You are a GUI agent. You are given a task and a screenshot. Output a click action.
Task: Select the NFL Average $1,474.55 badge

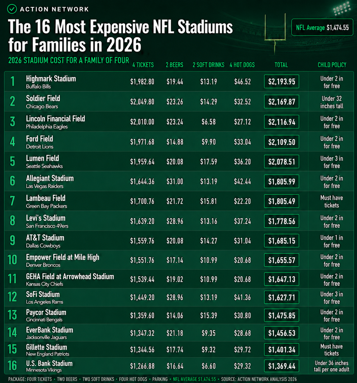(x=322, y=27)
